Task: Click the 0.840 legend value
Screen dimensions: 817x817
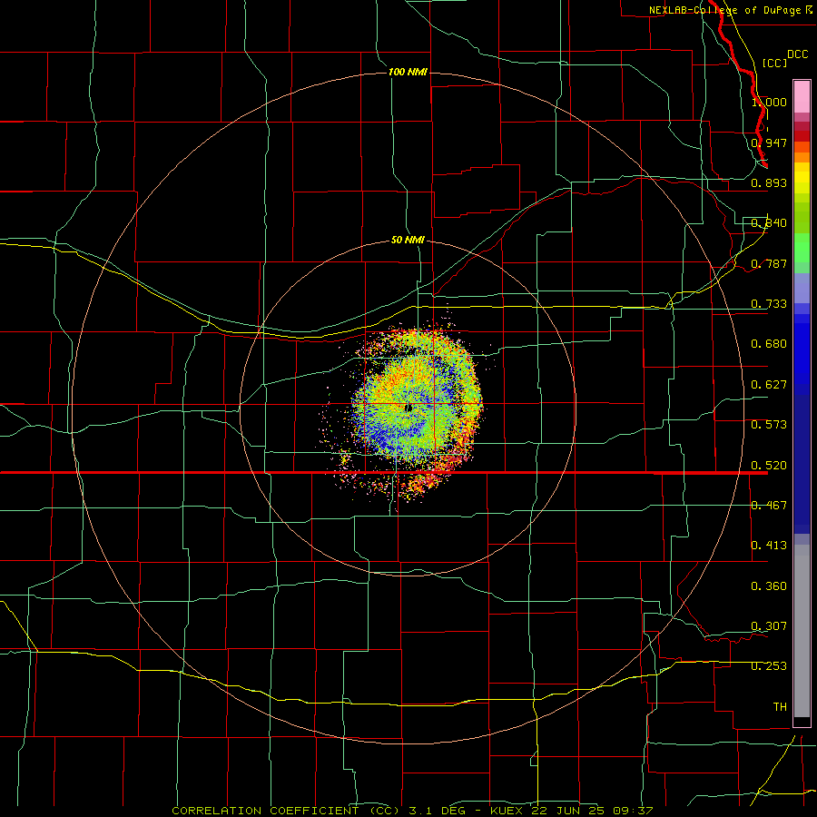Action: point(769,223)
